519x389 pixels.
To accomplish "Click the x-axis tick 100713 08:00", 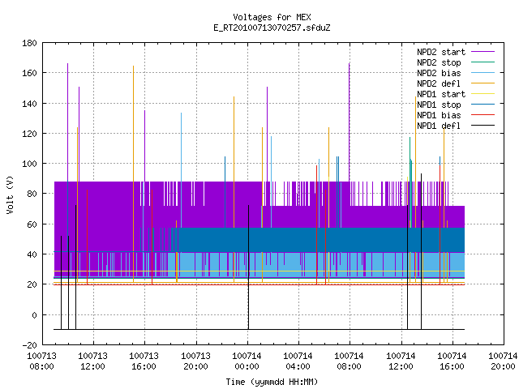I will point(41,361).
